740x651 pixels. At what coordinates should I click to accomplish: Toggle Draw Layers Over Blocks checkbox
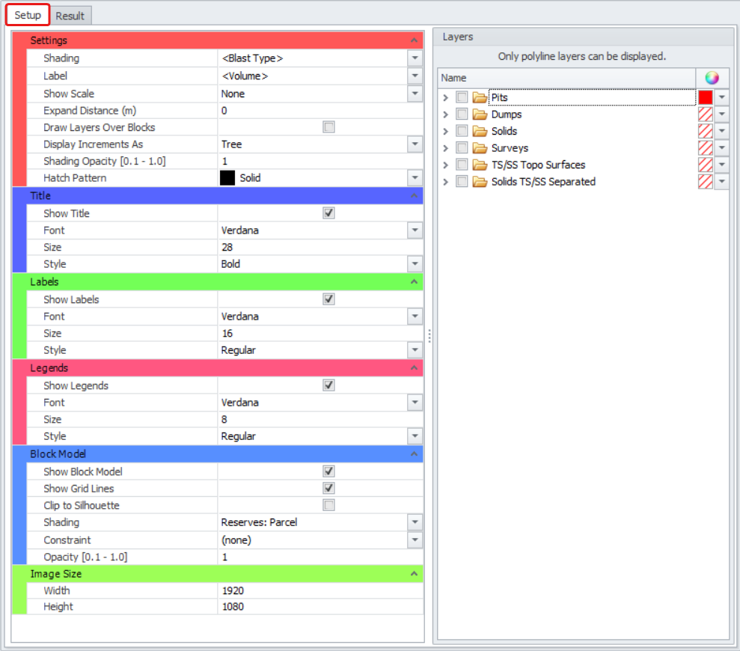[329, 127]
